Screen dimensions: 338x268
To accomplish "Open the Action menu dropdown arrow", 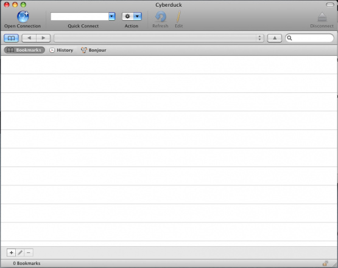I will point(137,16).
